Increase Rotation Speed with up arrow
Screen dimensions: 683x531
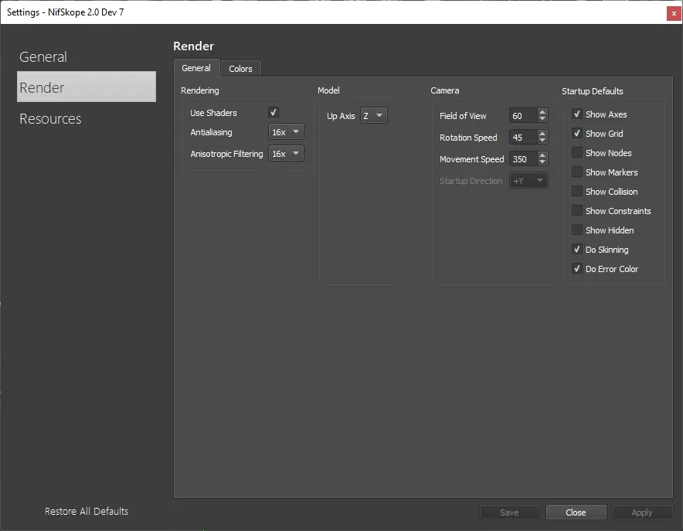542,134
